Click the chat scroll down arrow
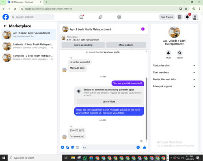 (146, 141)
